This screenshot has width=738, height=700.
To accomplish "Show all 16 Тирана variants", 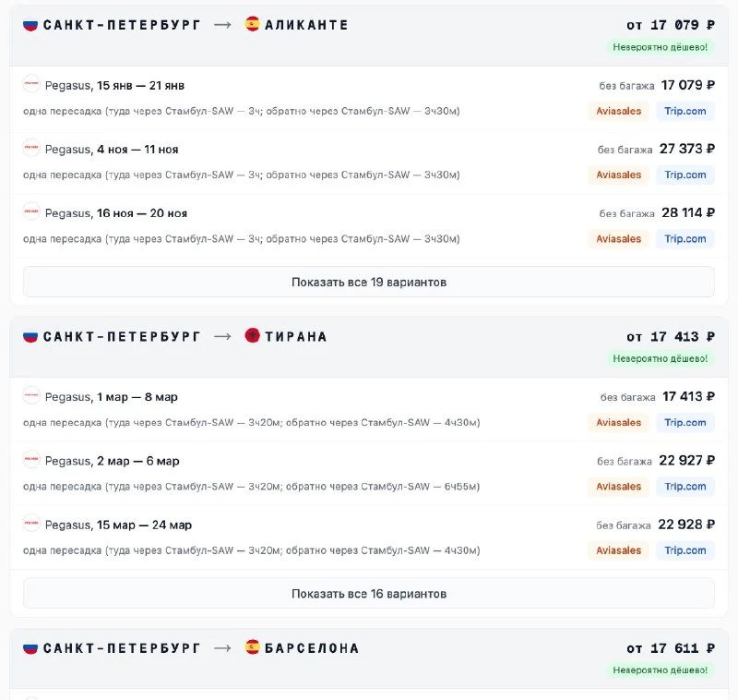I will tap(369, 594).
